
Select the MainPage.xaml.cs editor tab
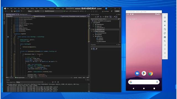[x=11, y=15]
